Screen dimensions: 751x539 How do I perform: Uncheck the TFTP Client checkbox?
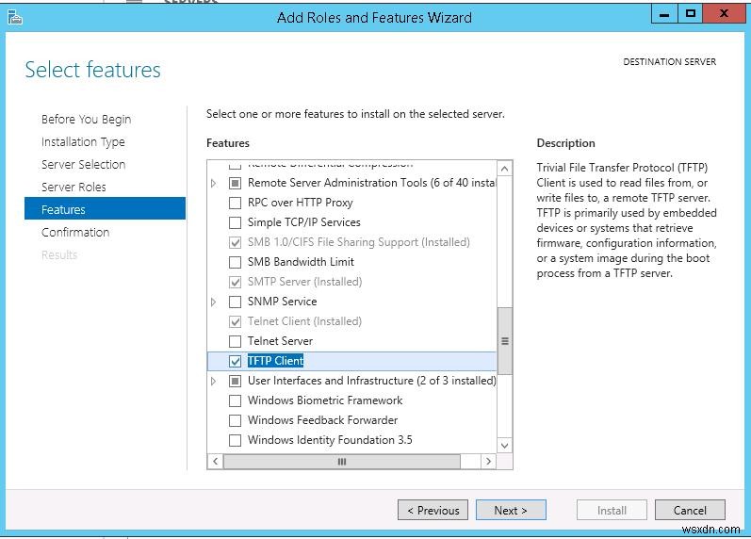(235, 361)
